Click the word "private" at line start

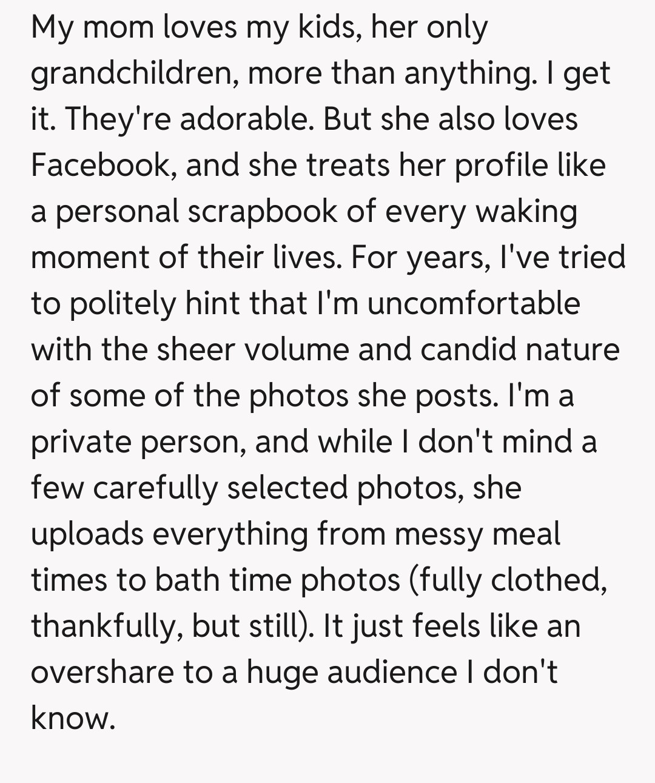pos(81,442)
